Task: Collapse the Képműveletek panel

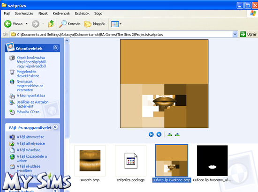Action: pos(56,48)
